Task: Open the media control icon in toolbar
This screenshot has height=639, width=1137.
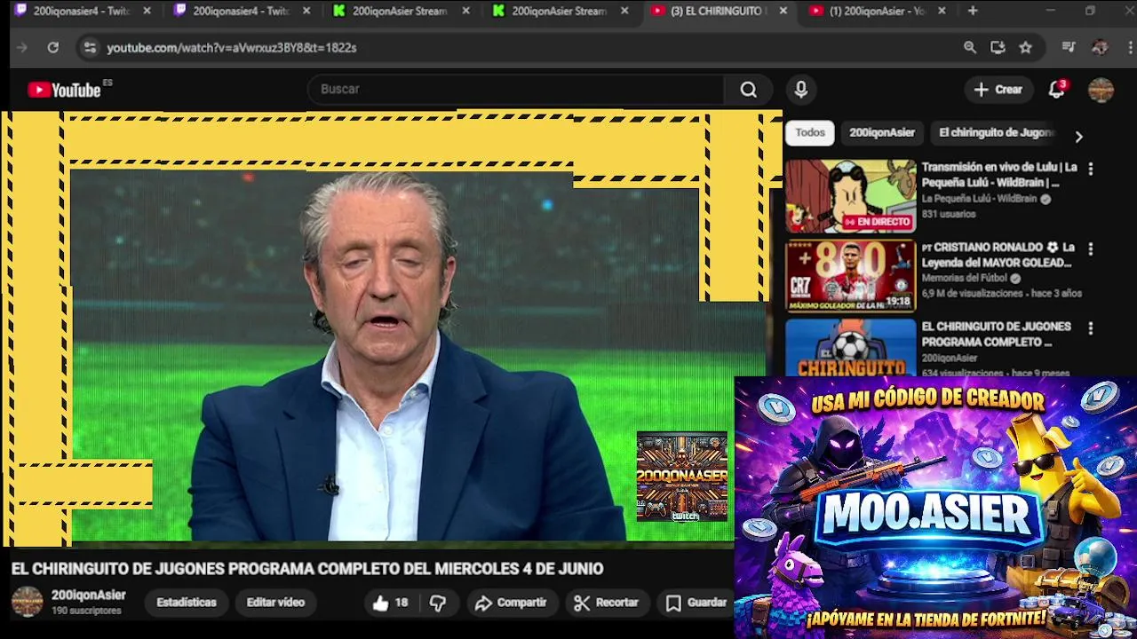Action: [x=1069, y=48]
